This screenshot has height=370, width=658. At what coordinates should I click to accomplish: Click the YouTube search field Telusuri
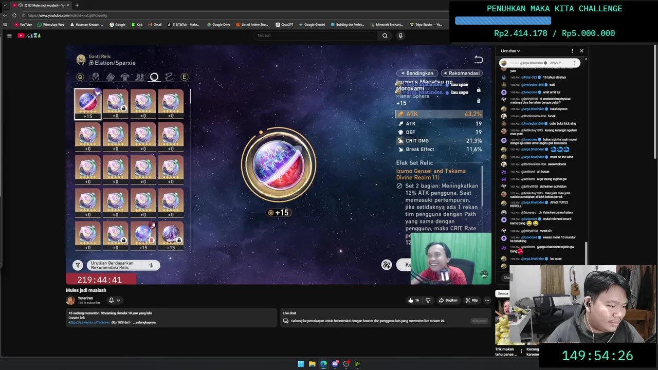point(317,35)
